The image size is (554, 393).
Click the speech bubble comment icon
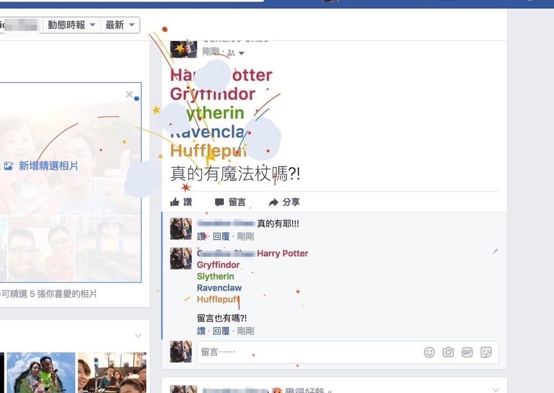[x=219, y=202]
